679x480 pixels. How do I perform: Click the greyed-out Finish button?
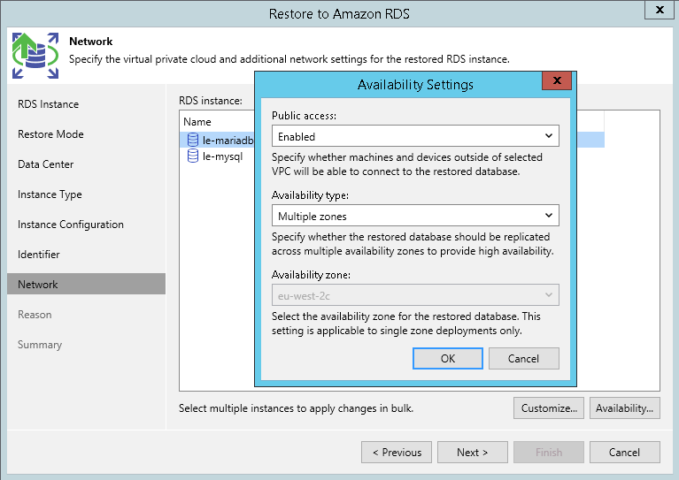(x=549, y=453)
